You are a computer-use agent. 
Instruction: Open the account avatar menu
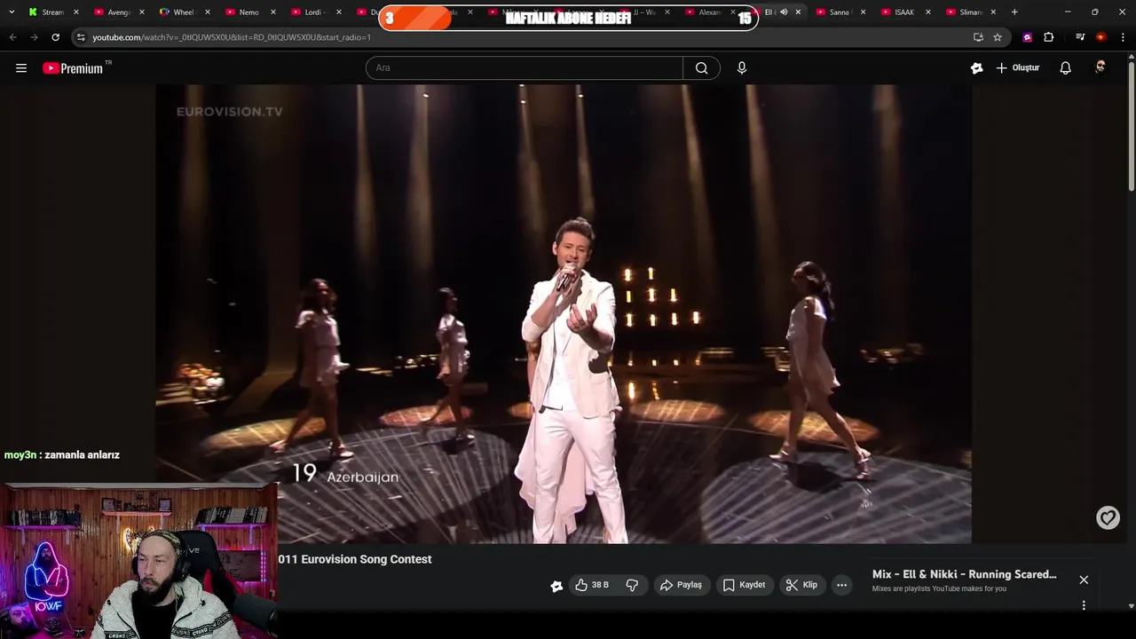(1100, 68)
